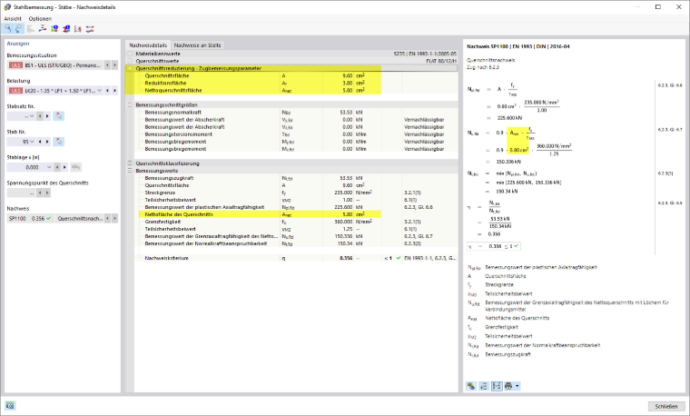The height and width of the screenshot is (416, 690).
Task: Click the list indent icon below formulas
Action: click(x=484, y=386)
